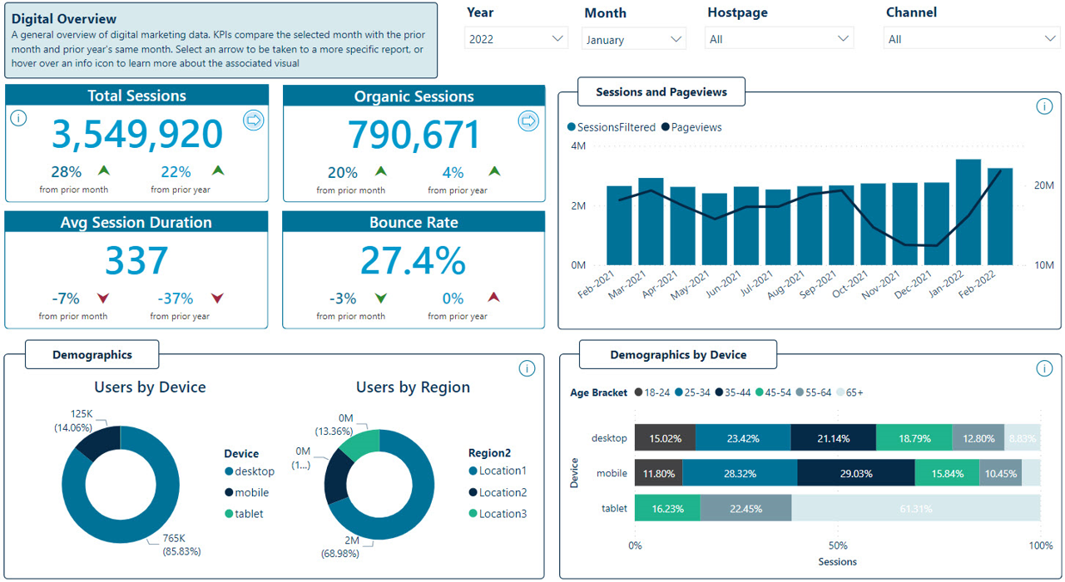Screen dimensions: 1065x582
Task: Click the red down arrow under Avg Session Duration prior year
Action: click(x=218, y=298)
